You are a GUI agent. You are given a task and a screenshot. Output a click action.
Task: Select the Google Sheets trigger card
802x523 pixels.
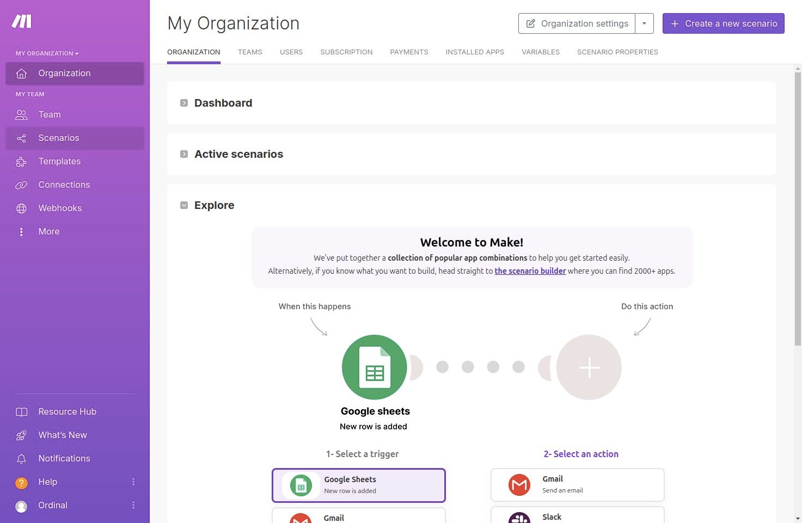click(x=359, y=485)
